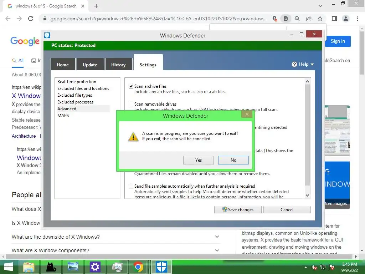
Task: Open the black cat taskbar app
Action: coord(51,267)
